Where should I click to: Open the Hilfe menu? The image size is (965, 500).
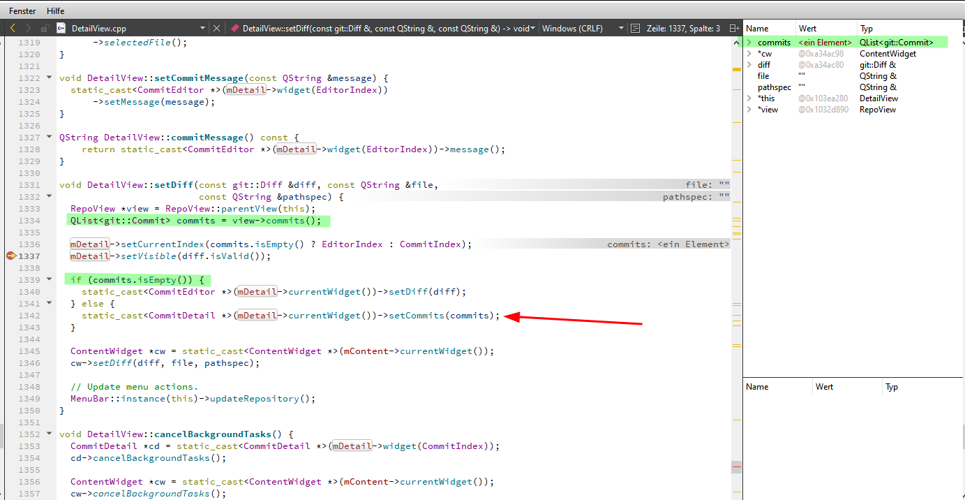[55, 11]
